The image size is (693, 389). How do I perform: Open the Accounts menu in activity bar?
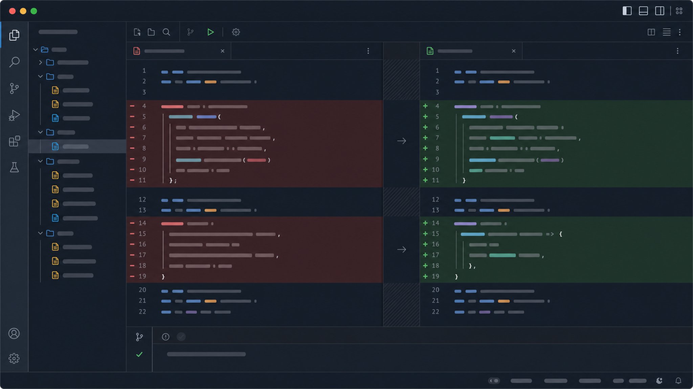coord(14,334)
